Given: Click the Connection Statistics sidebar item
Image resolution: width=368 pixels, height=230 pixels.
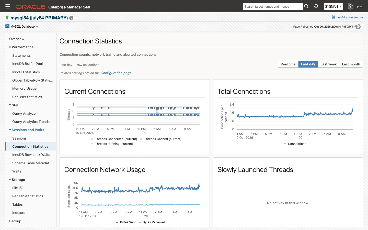Looking at the screenshot, I should pyautogui.click(x=31, y=146).
